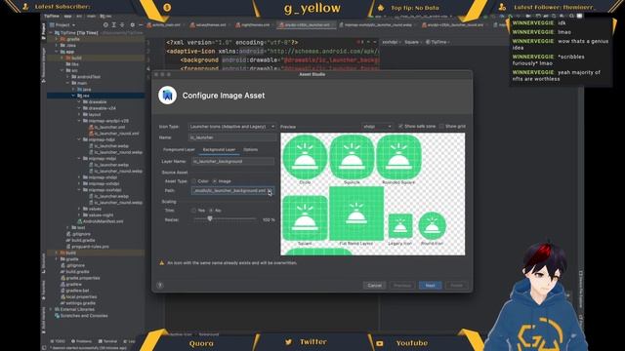Click the Rounded Square icon preview
Viewport: 625px width, 351px height.
(398, 157)
